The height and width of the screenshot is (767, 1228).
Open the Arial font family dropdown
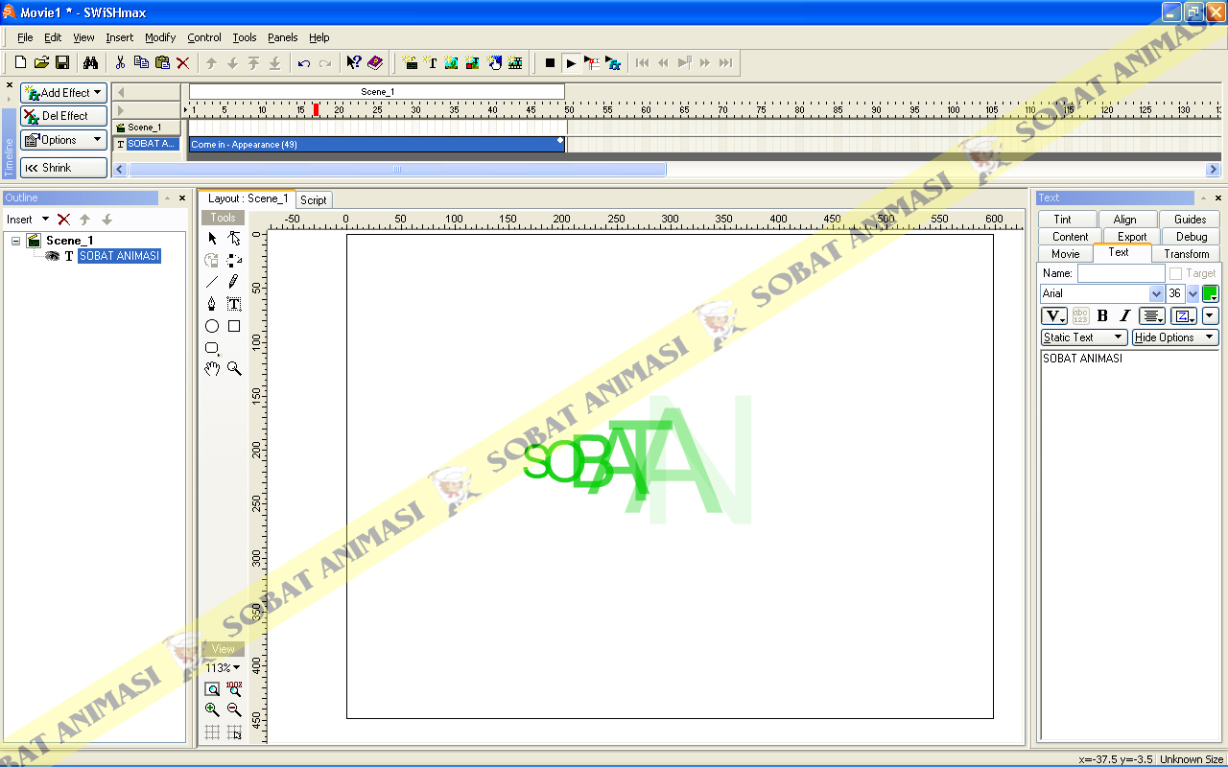click(x=1156, y=293)
